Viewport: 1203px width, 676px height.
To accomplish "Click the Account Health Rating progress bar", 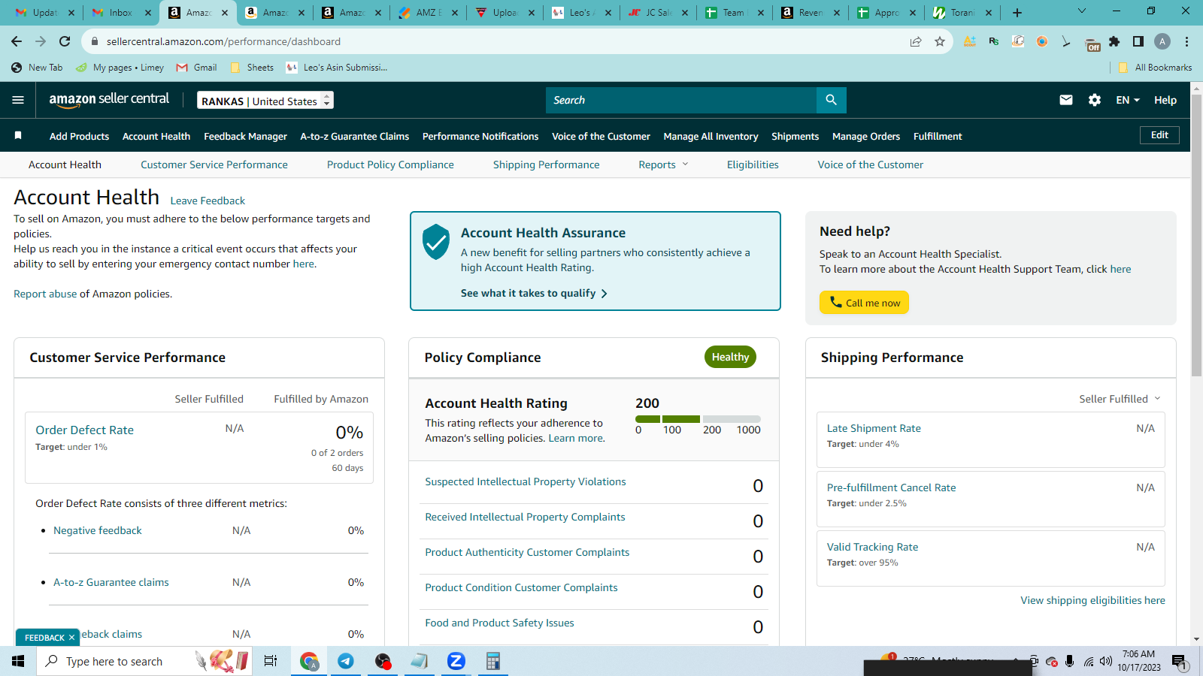I will [698, 419].
